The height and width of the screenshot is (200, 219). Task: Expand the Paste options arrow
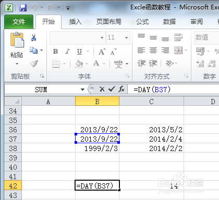tap(17, 64)
